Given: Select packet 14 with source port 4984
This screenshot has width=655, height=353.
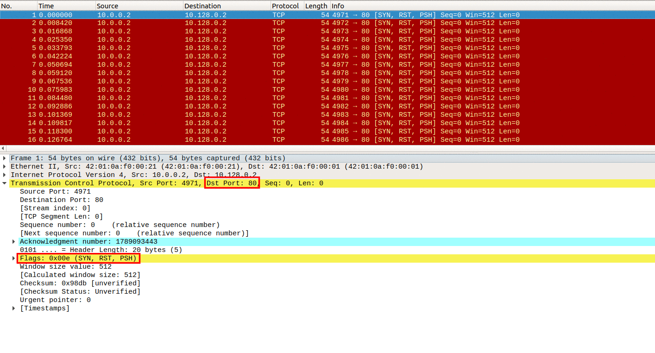Looking at the screenshot, I should click(327, 123).
